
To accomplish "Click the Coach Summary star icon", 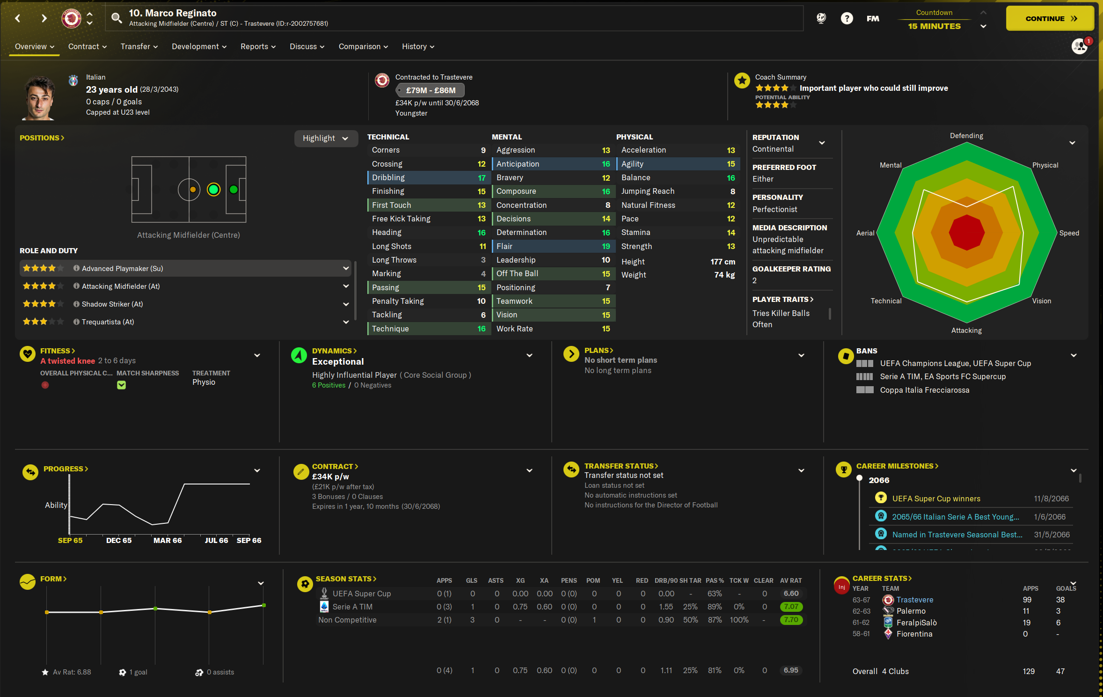I will pos(742,80).
